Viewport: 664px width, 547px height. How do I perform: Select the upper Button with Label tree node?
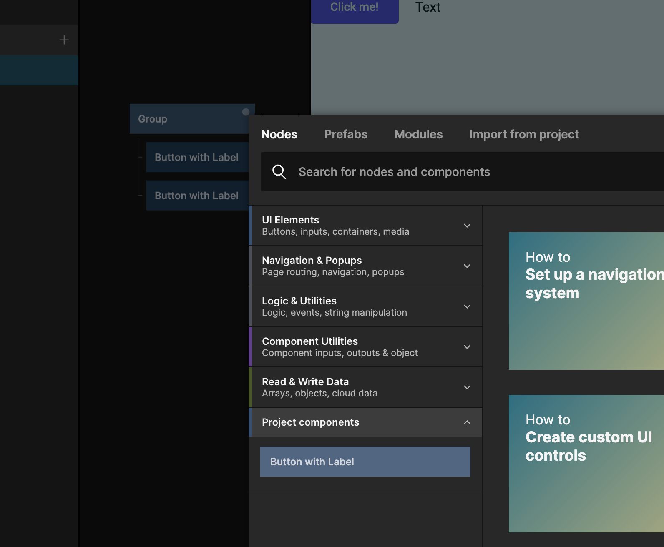196,157
